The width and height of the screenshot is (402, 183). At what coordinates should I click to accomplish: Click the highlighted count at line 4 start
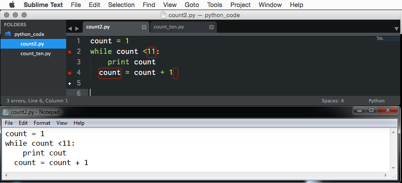110,73
